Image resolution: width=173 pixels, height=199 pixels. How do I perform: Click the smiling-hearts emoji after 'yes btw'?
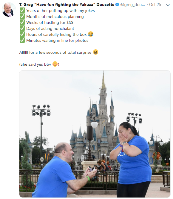(55, 64)
